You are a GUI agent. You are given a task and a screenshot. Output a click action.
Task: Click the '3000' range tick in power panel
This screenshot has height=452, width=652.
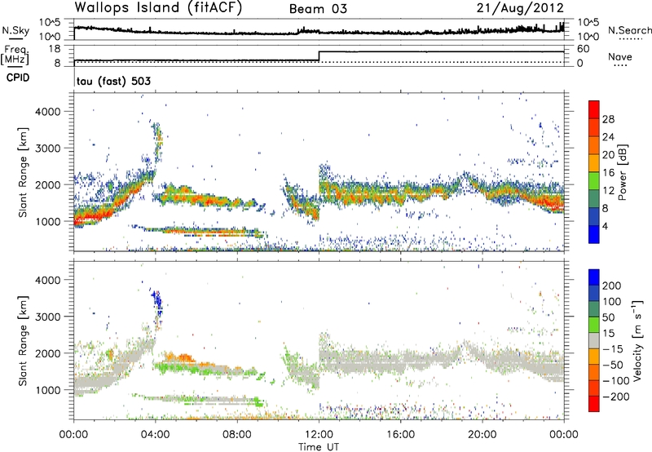47,148
